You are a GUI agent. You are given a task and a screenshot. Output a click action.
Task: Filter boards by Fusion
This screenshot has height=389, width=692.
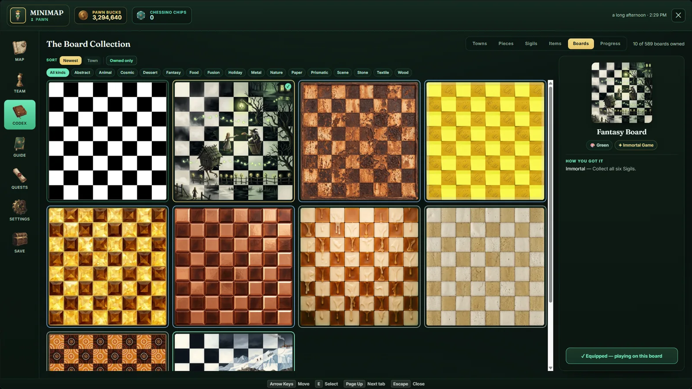[213, 73]
